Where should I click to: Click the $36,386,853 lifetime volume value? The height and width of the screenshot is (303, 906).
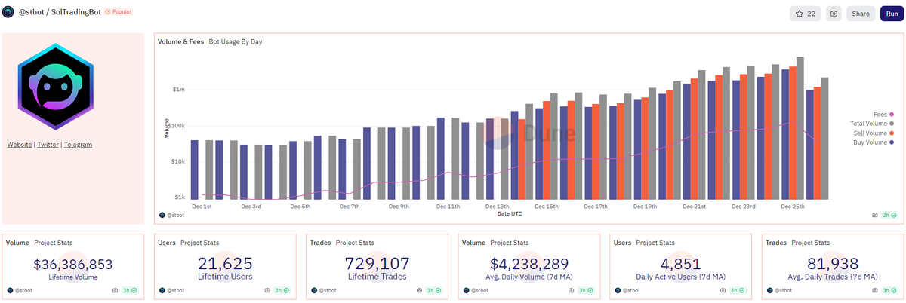[73, 265]
